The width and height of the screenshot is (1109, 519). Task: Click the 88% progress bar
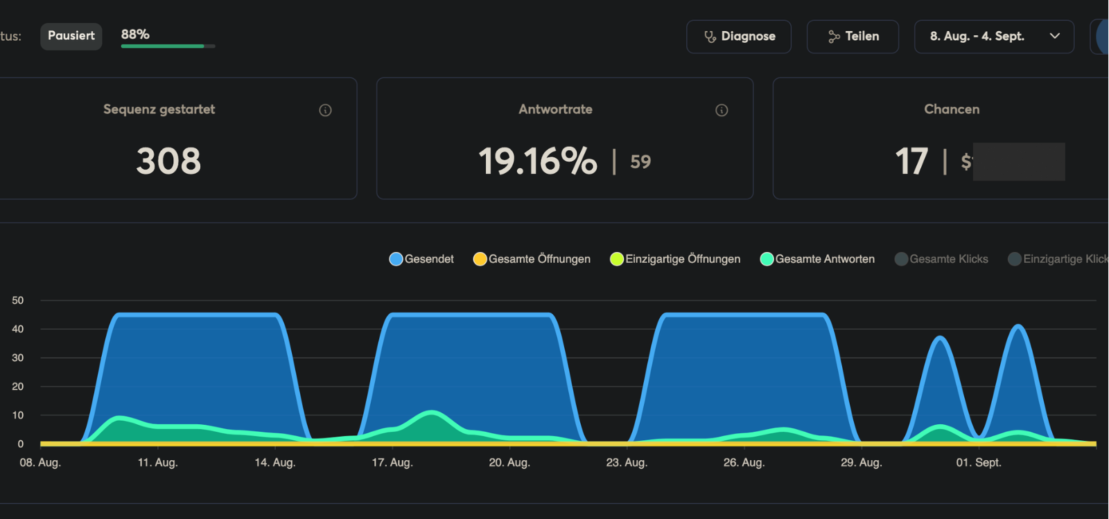168,46
